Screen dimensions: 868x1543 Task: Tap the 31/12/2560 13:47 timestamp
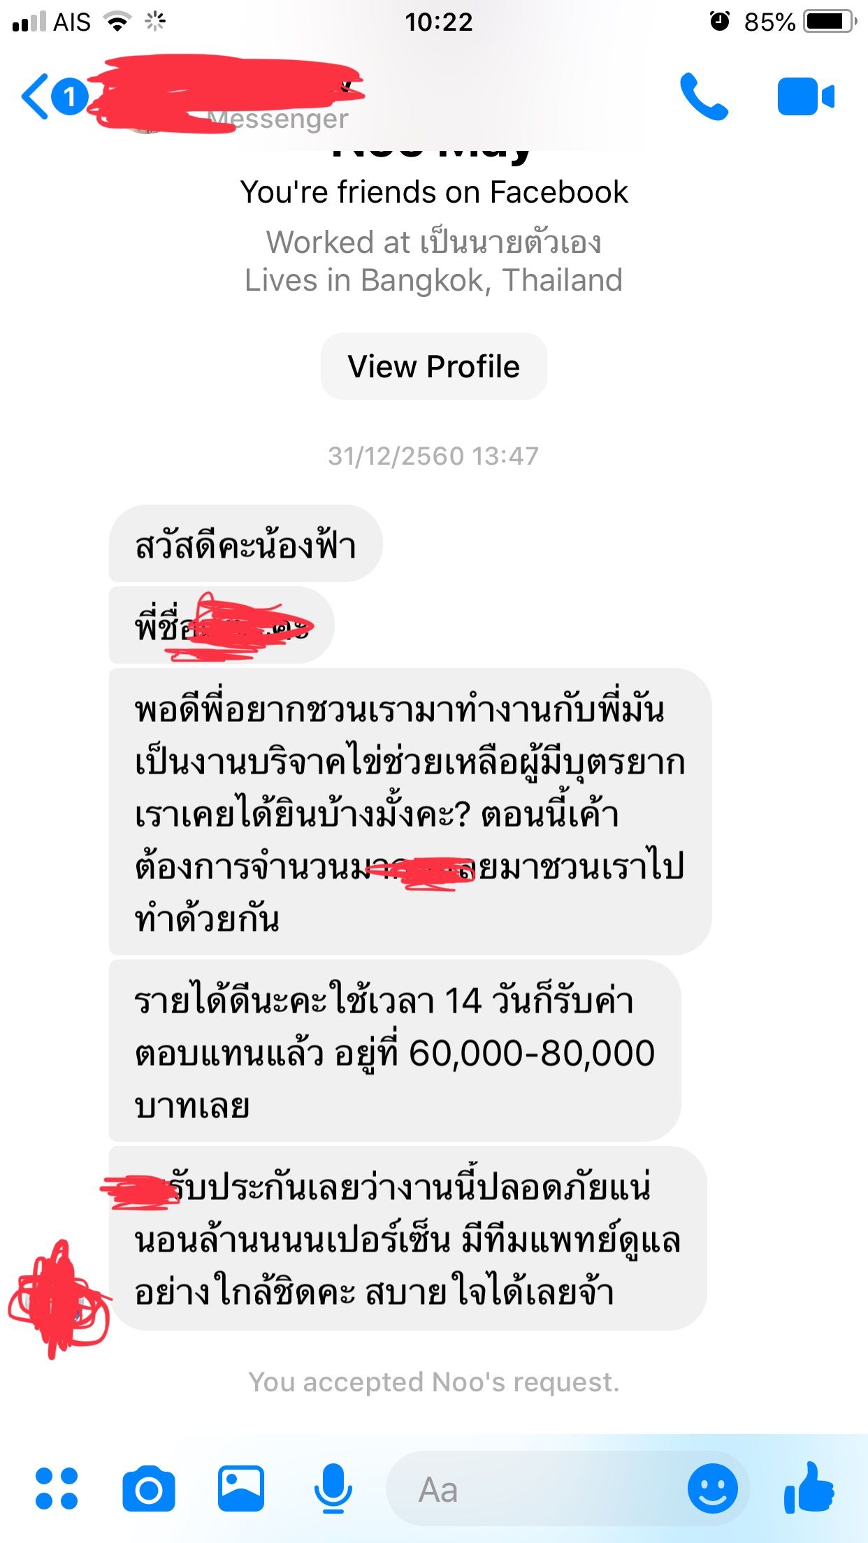(434, 456)
